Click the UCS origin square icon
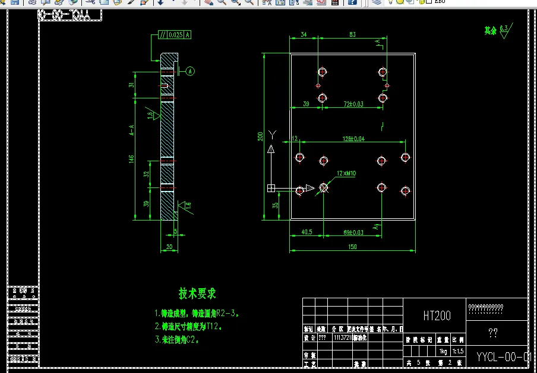The width and height of the screenshot is (537, 373). pyautogui.click(x=271, y=189)
